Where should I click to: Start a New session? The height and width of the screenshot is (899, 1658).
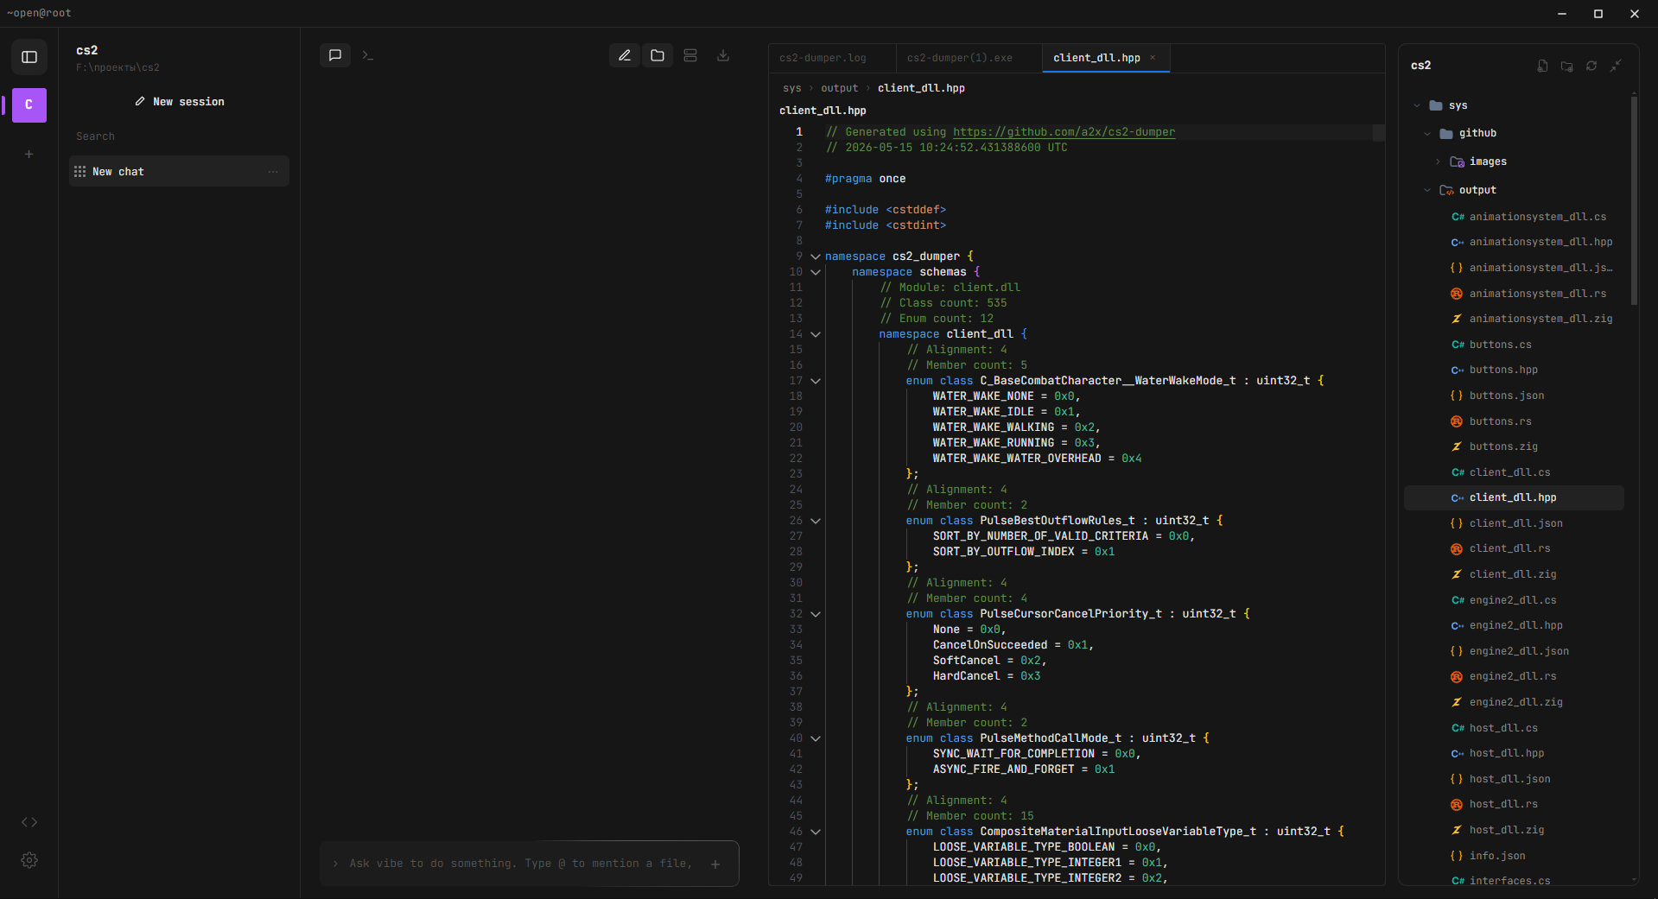click(x=180, y=102)
